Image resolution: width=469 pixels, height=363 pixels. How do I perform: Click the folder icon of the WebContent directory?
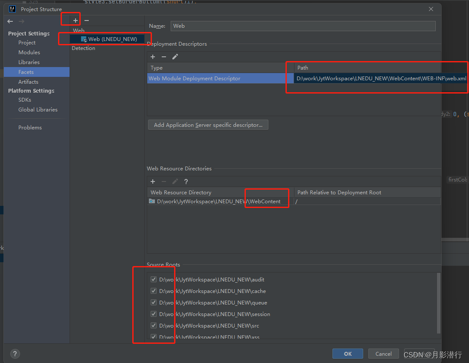pyautogui.click(x=152, y=202)
